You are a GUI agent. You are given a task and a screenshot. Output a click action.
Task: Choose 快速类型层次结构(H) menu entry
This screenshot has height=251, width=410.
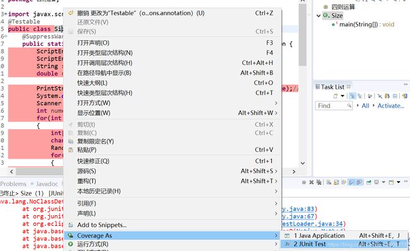[x=173, y=93]
